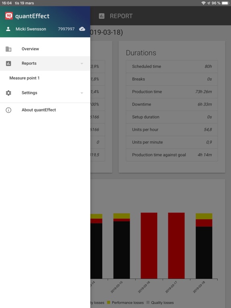Click the 2019-03-17 red bar

tap(176, 245)
